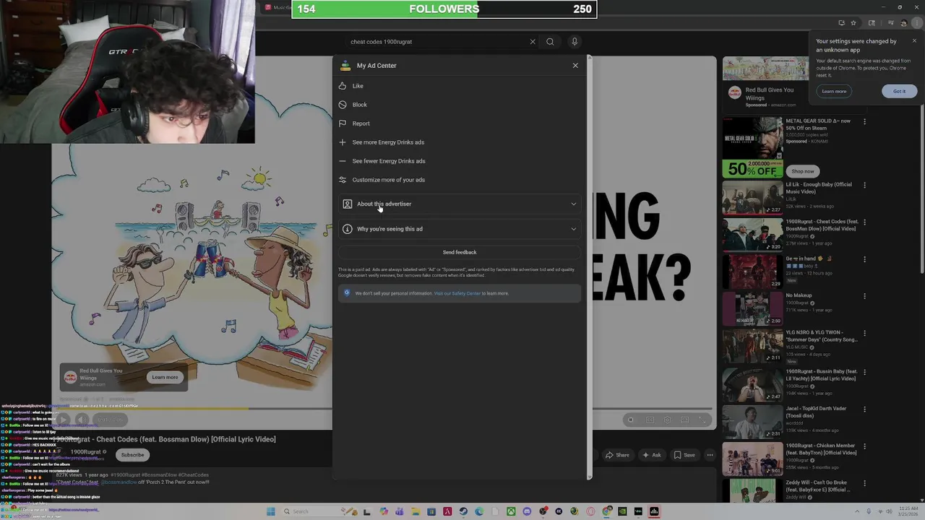925x520 pixels.
Task: Choose See more Energy Drinks ads
Action: 388,142
